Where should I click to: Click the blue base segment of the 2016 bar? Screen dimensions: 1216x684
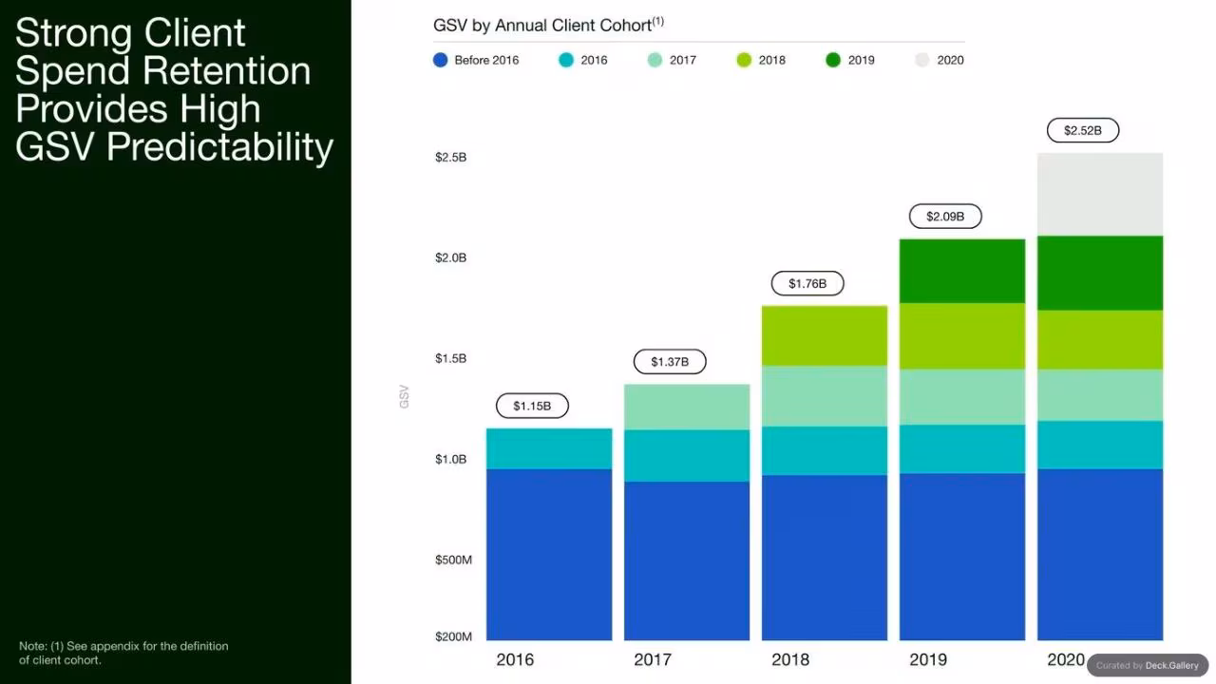[x=549, y=554]
